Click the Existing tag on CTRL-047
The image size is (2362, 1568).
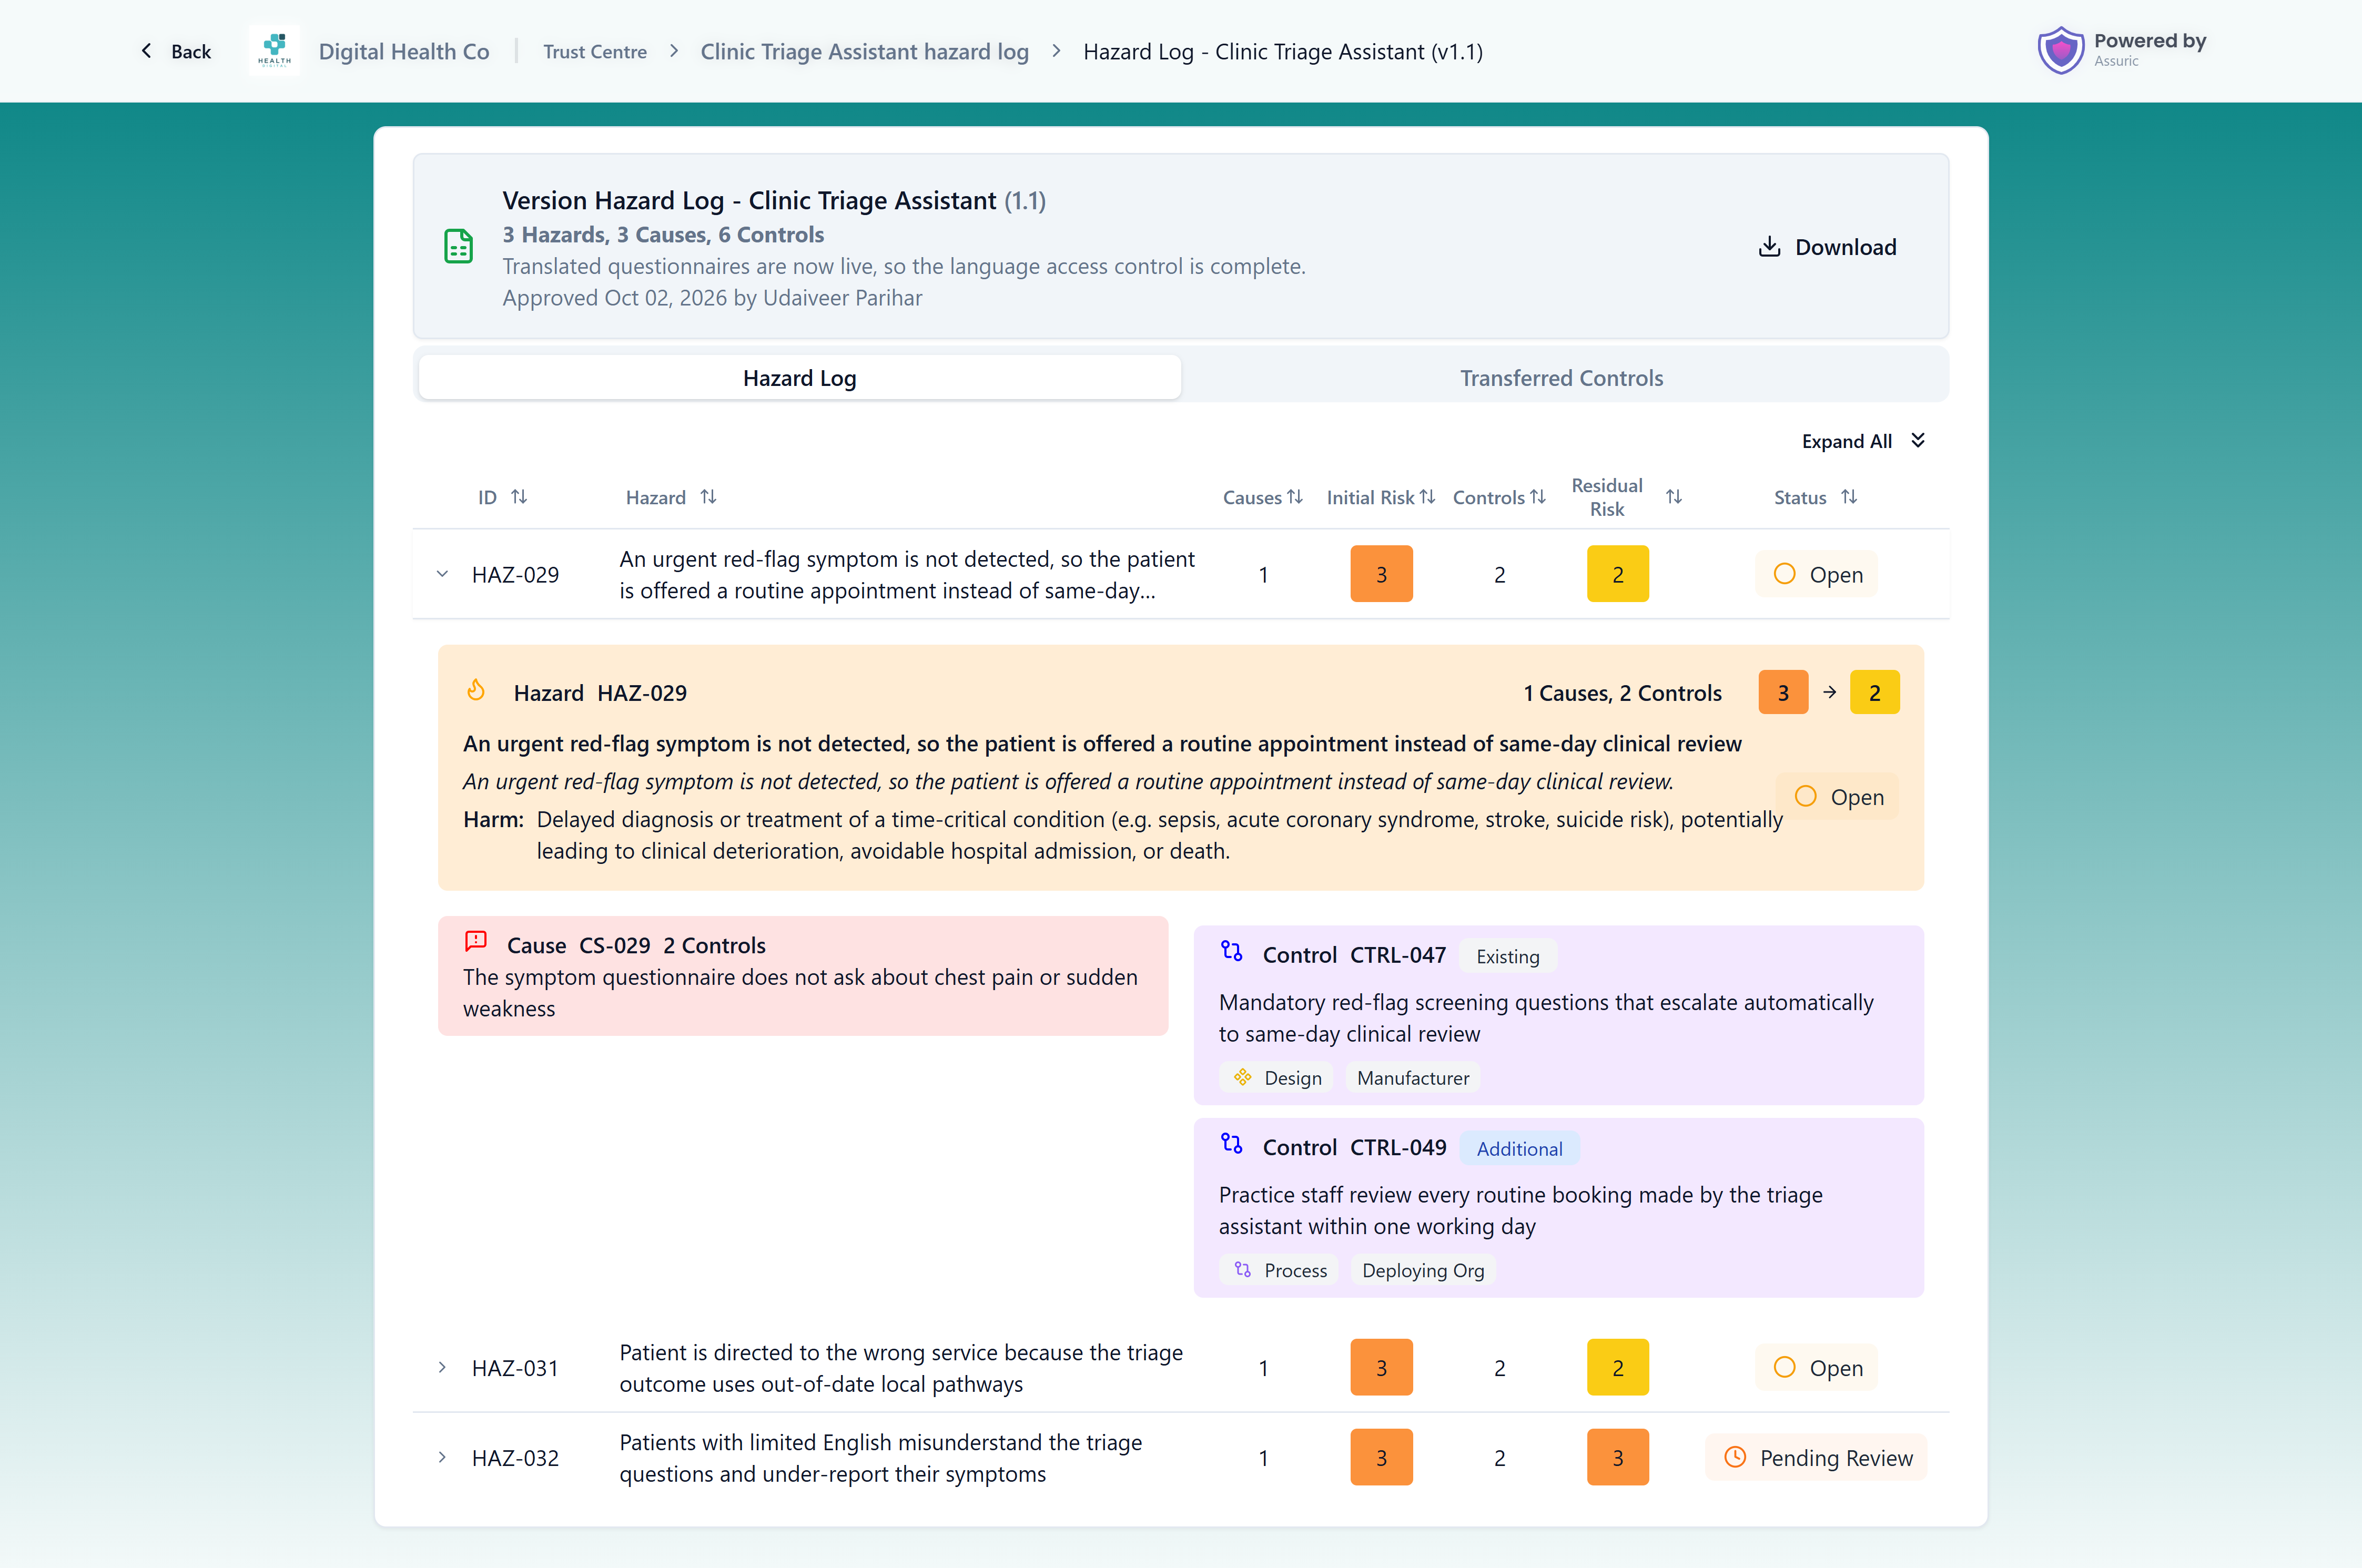pyautogui.click(x=1507, y=956)
